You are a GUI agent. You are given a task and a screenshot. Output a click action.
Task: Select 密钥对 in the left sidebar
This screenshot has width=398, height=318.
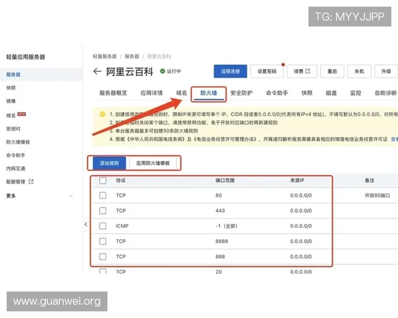pyautogui.click(x=13, y=129)
